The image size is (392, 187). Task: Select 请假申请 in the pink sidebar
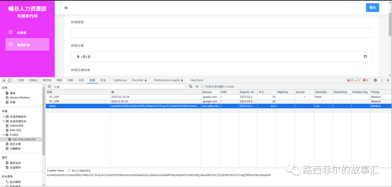tap(27, 45)
